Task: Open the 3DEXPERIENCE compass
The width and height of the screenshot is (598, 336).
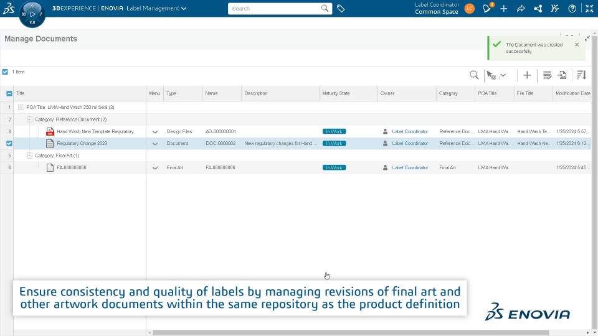Action: [x=32, y=14]
